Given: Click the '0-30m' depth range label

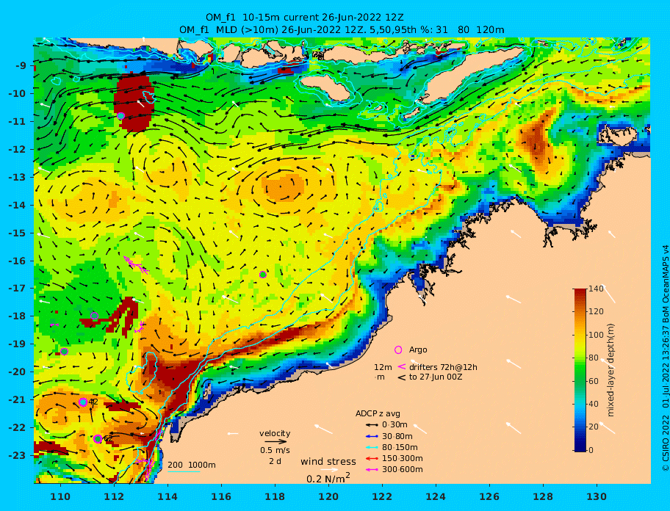Looking at the screenshot, I should pos(395,425).
